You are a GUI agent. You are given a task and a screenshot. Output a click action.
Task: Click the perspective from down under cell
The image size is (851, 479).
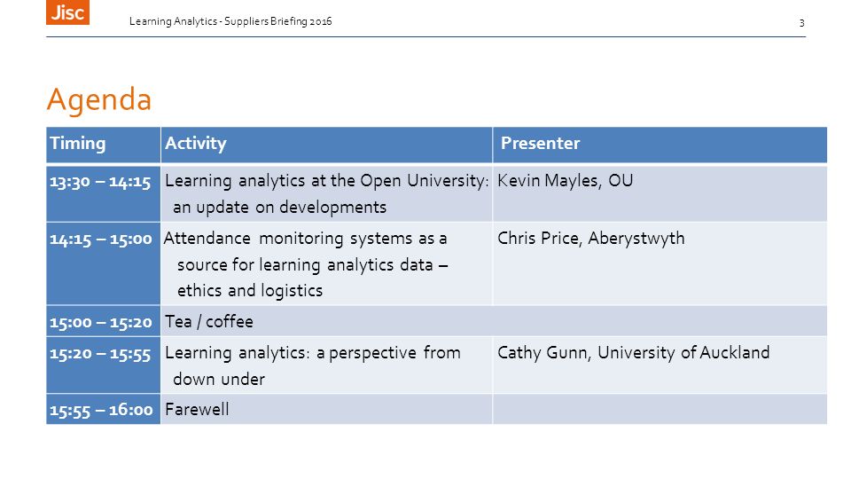327,365
